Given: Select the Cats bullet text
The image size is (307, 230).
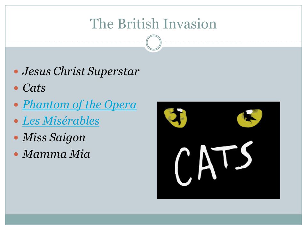Looking at the screenshot, I should (x=34, y=88).
